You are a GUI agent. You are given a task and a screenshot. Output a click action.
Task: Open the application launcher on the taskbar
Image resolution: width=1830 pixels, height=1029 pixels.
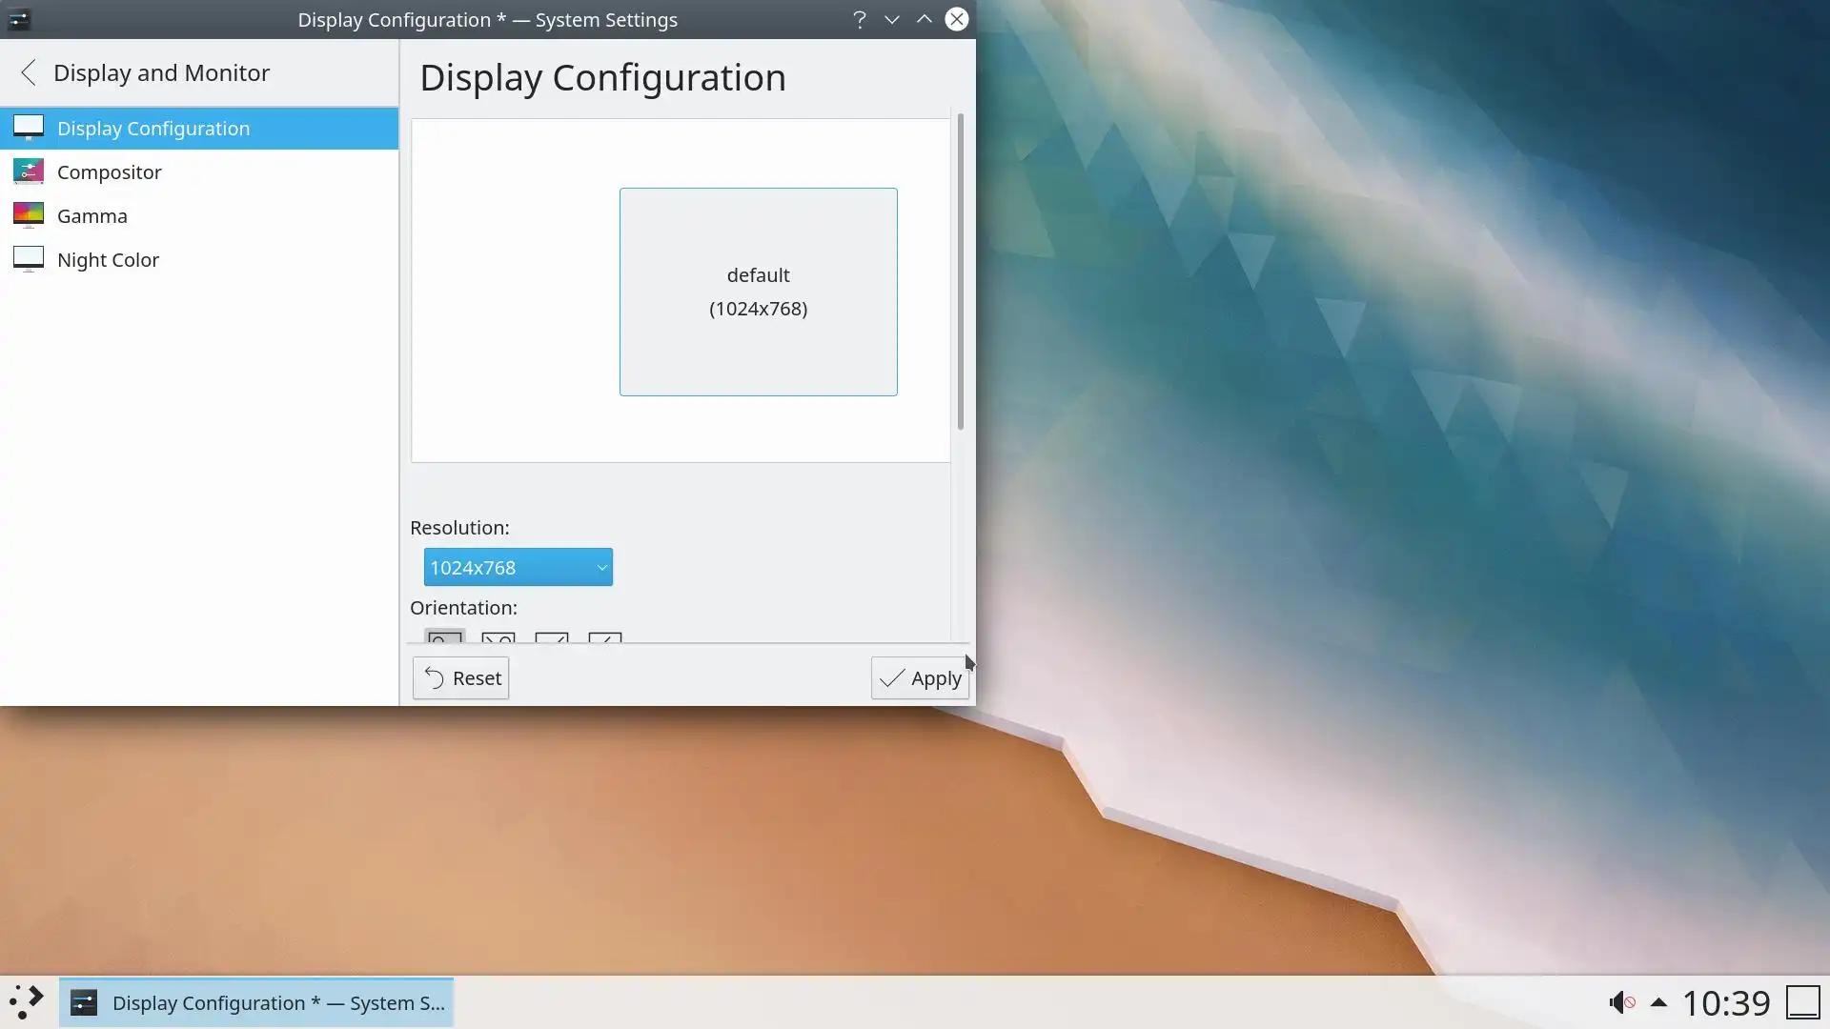point(27,1002)
